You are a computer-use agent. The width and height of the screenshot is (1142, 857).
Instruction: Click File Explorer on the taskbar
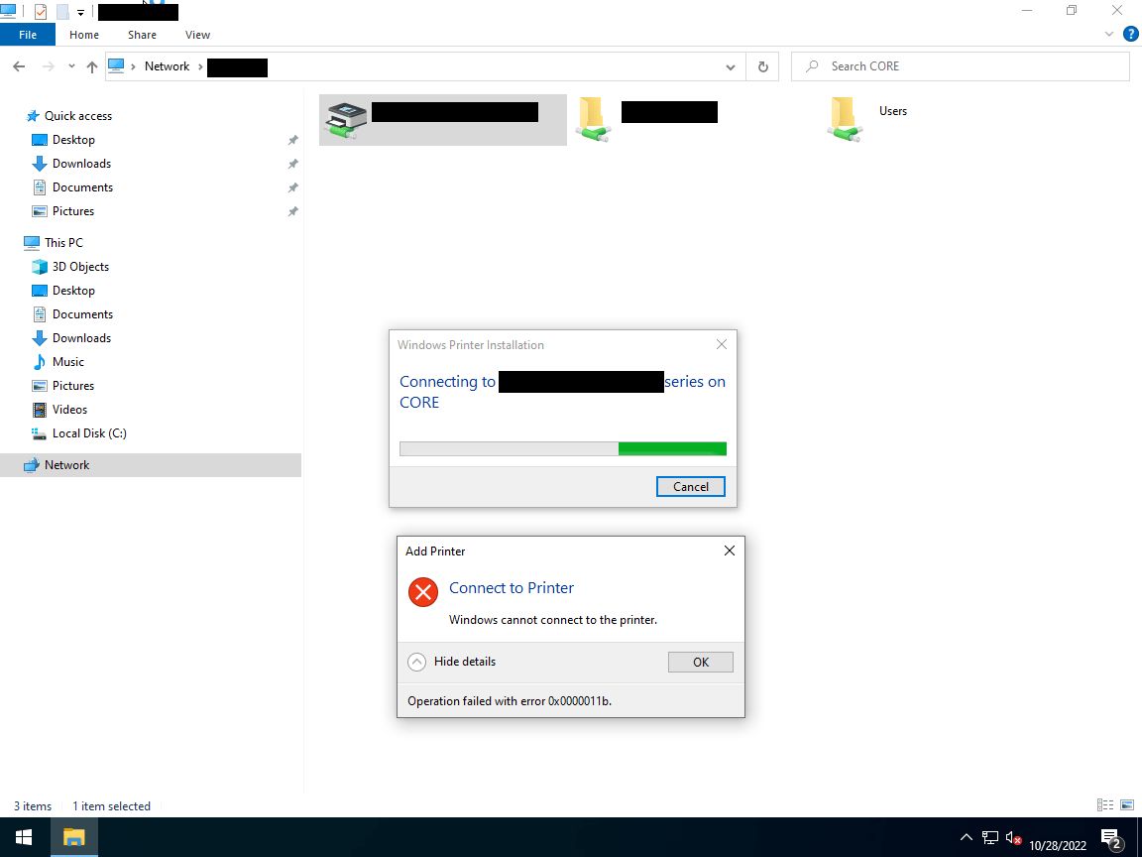[73, 837]
